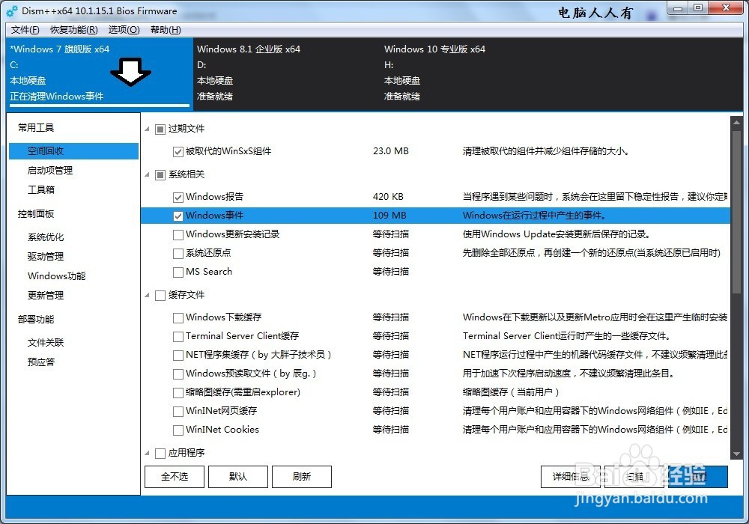Open 系统优化 in the sidebar
Image resolution: width=749 pixels, height=524 pixels.
pyautogui.click(x=46, y=237)
